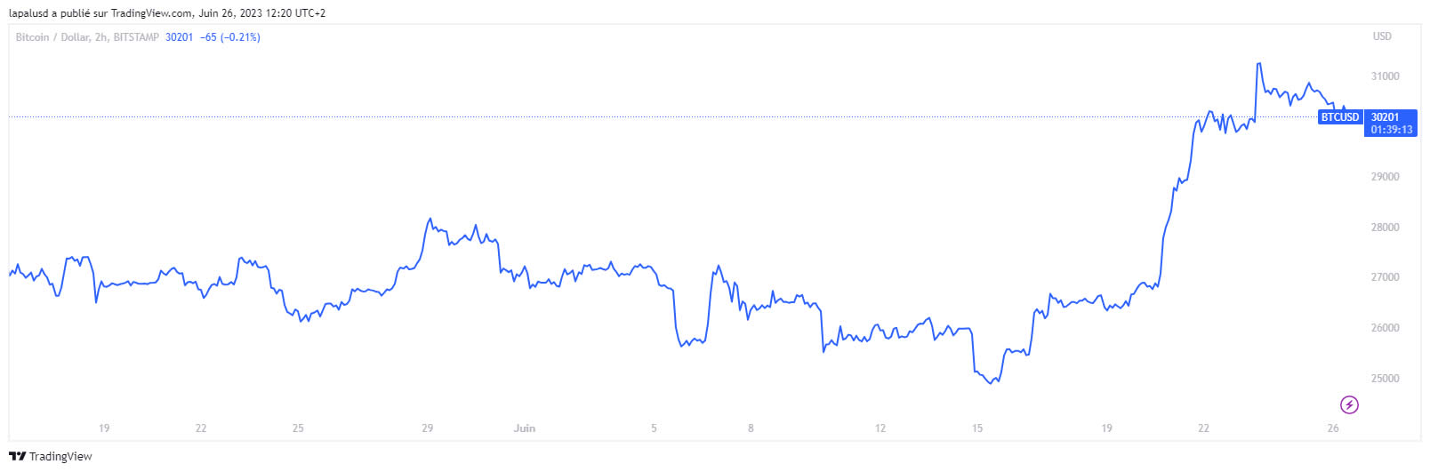
Task: Click the 12 date on the time axis
Action: (880, 428)
